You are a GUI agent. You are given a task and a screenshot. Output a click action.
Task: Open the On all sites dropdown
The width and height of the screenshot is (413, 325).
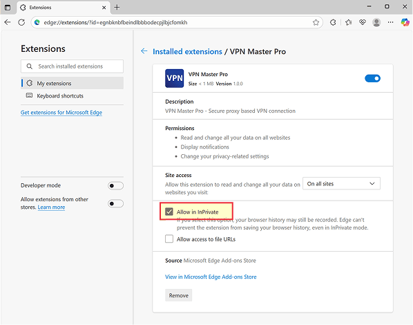(x=341, y=184)
